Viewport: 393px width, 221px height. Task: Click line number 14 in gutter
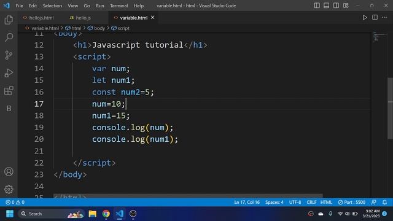[x=39, y=68]
